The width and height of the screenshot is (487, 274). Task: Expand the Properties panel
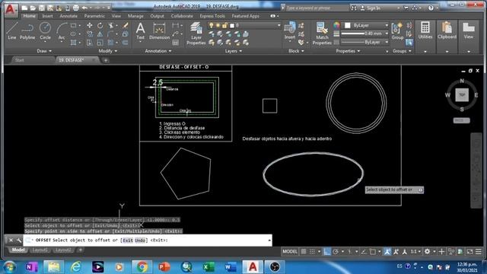click(348, 51)
